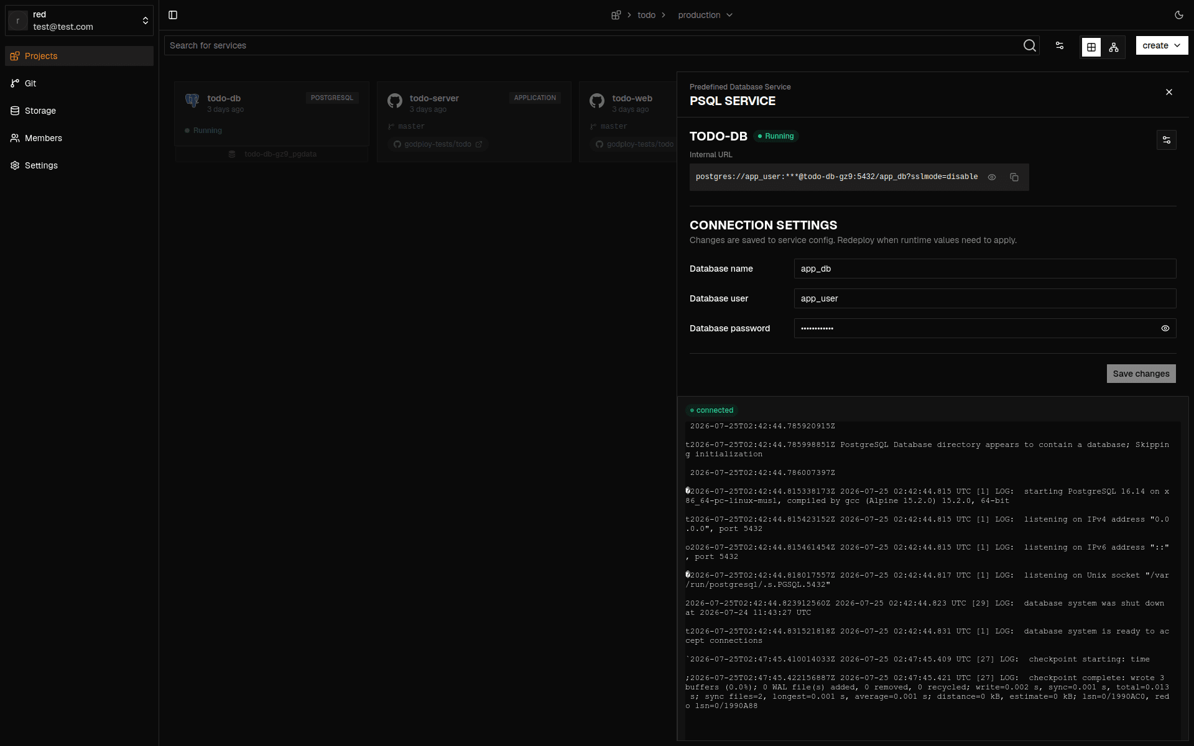Click the GitHub icon on todo-web card
This screenshot has height=746, width=1194.
click(x=597, y=100)
